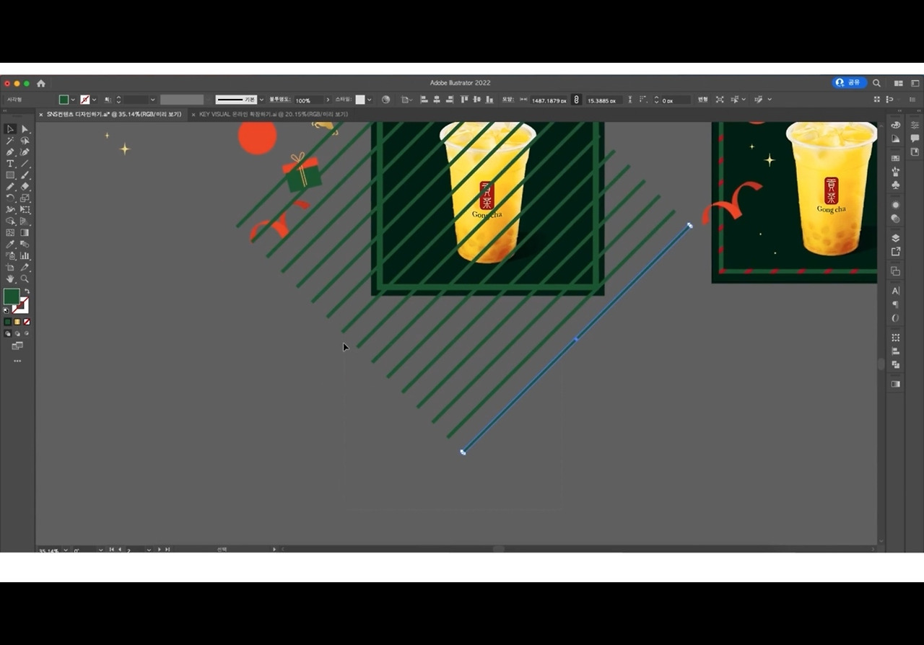The height and width of the screenshot is (645, 924).
Task: Select the Free Transform tool
Action: pyautogui.click(x=25, y=210)
